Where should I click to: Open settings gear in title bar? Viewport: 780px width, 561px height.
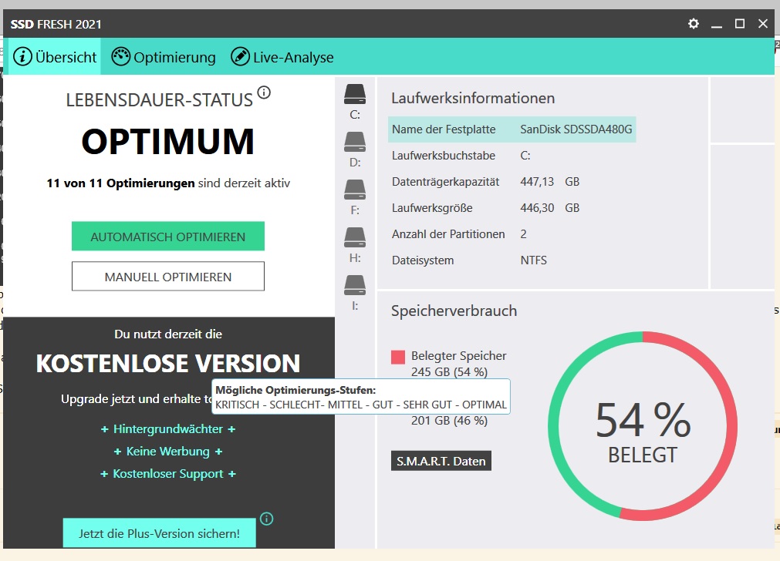(x=694, y=24)
